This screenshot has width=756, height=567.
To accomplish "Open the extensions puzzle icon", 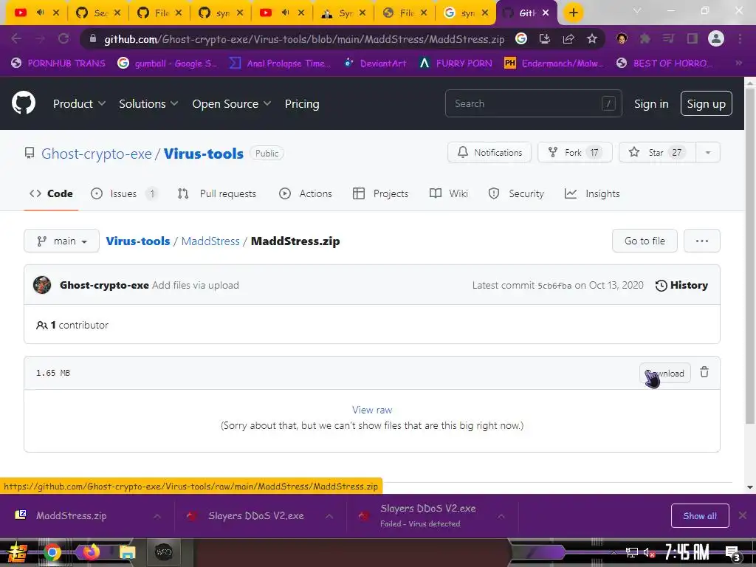I will click(645, 38).
